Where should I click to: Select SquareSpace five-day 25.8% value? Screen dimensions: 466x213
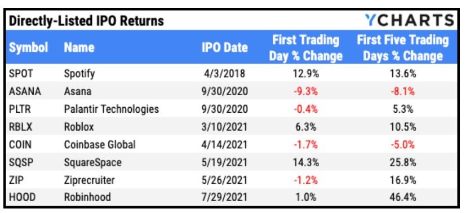(403, 162)
